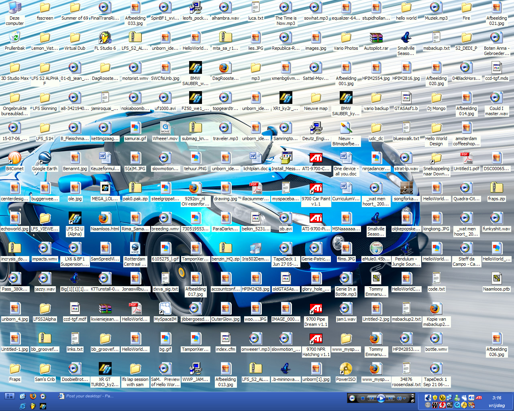Select the Naamloos.ptb file

pyautogui.click(x=496, y=282)
